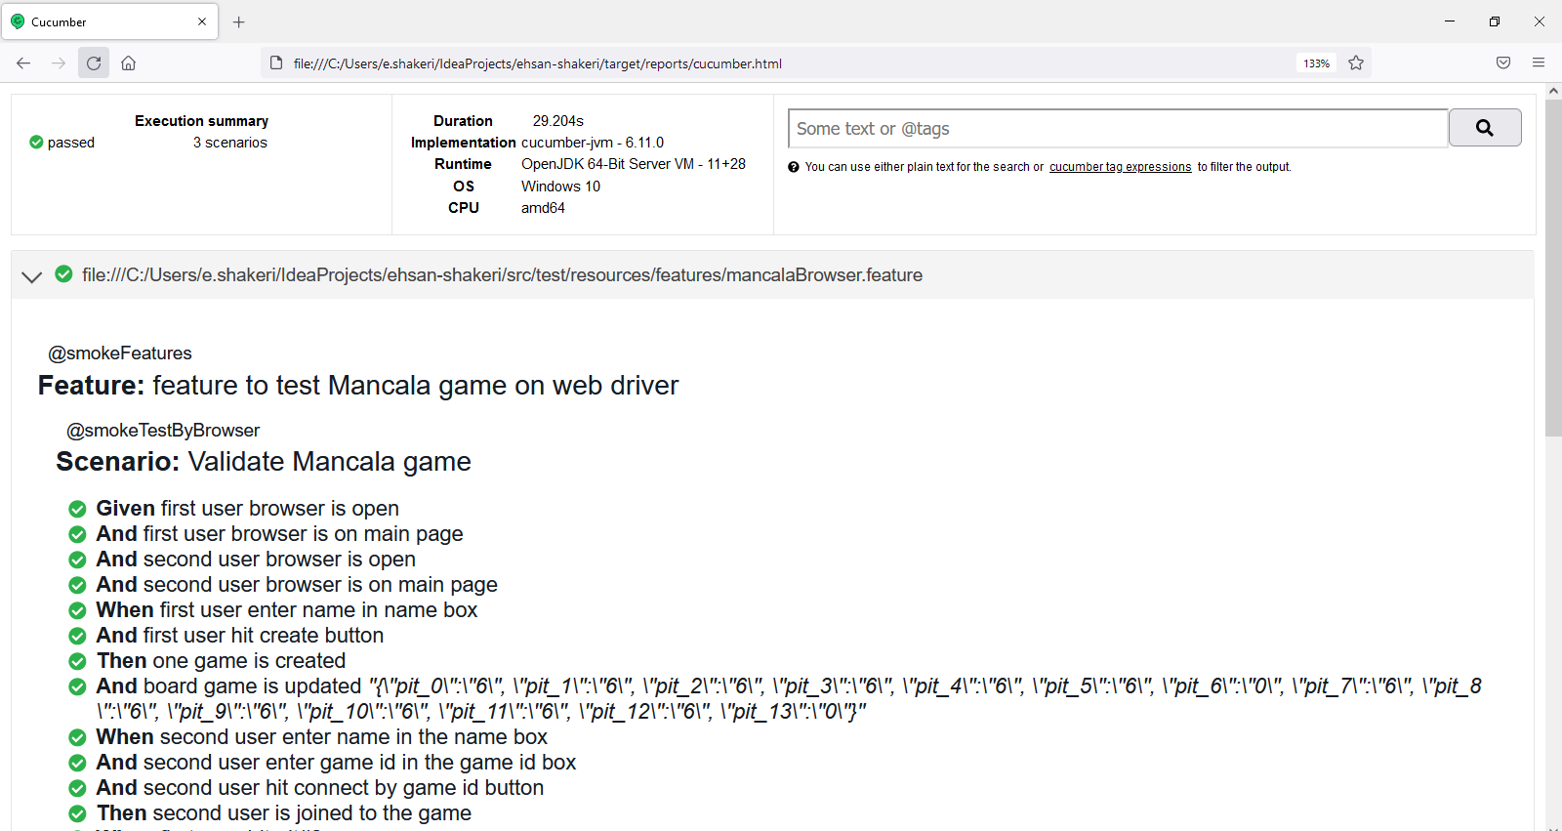Click the 'amd64' CPU value
The width and height of the screenshot is (1562, 831).
coord(543,208)
